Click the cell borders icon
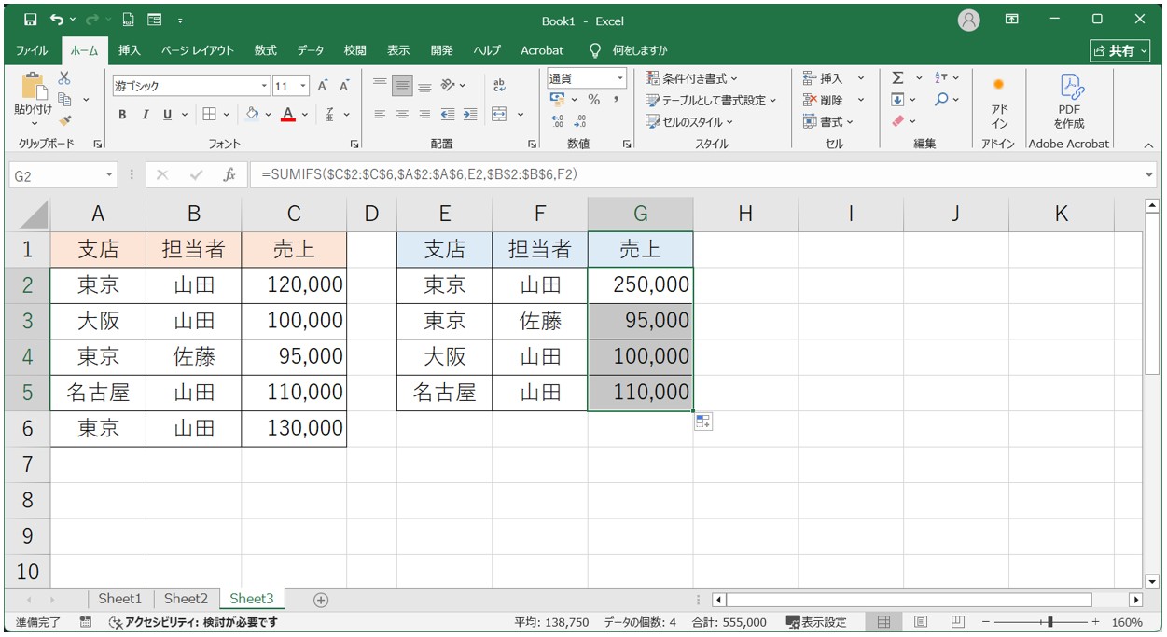Image resolution: width=1167 pixels, height=637 pixels. click(209, 115)
